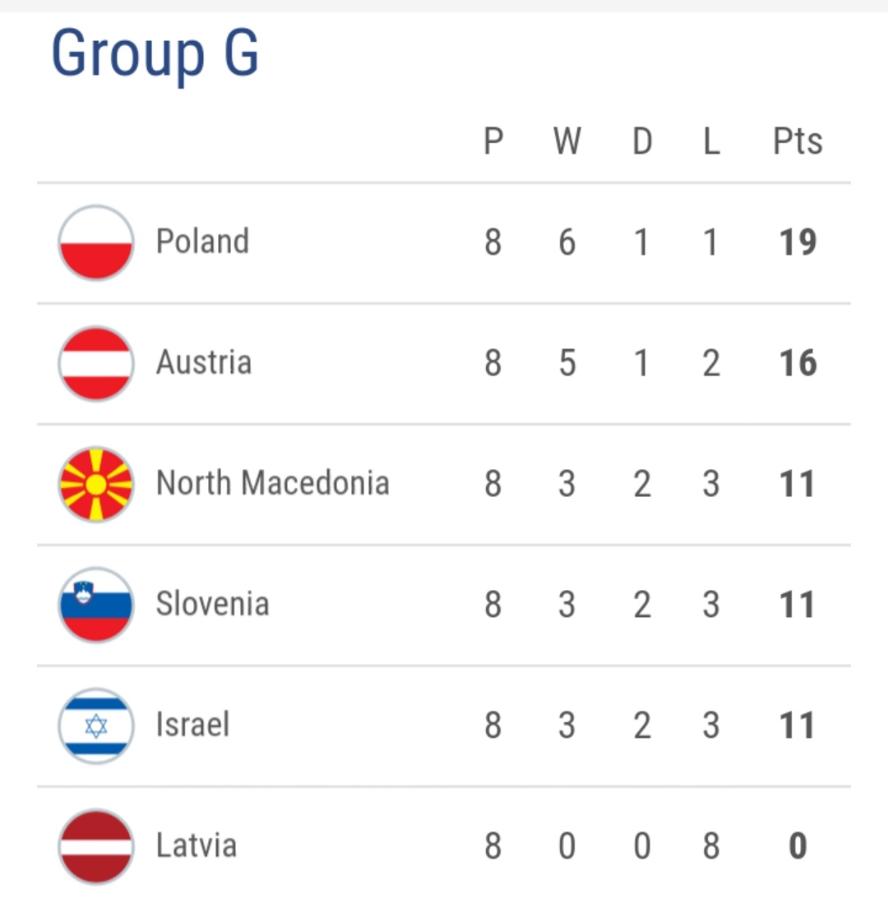Screen dimensions: 888x898
Task: Select the North Macedonia team name
Action: [272, 483]
